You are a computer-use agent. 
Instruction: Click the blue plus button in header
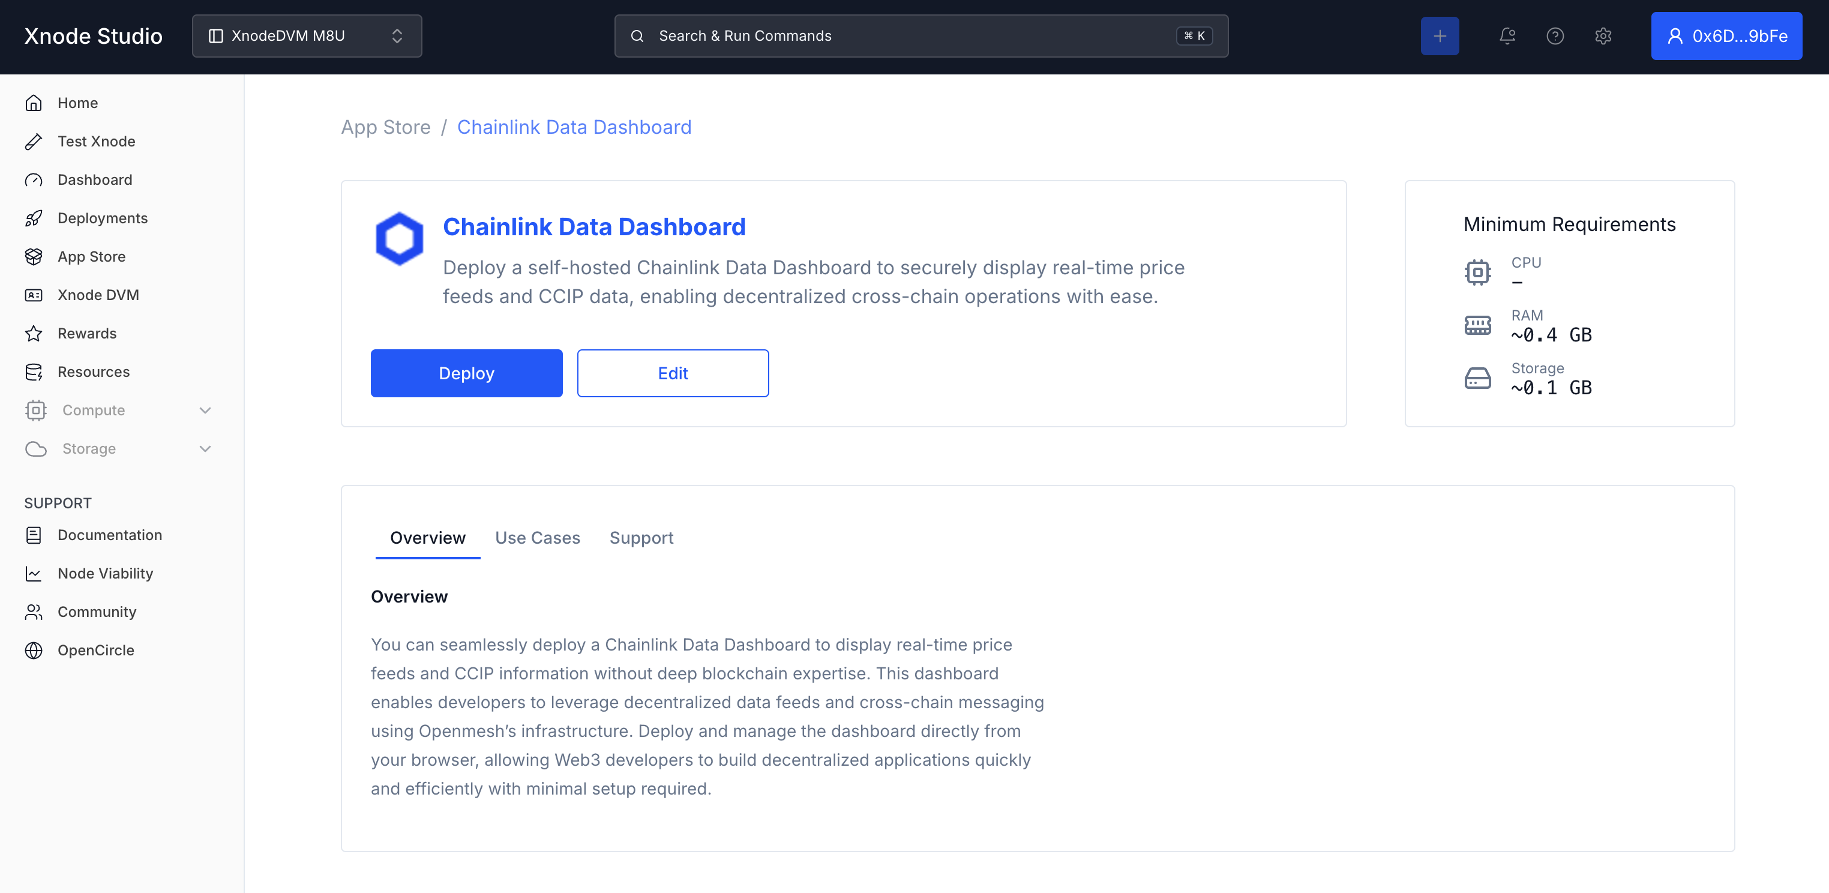click(1439, 35)
